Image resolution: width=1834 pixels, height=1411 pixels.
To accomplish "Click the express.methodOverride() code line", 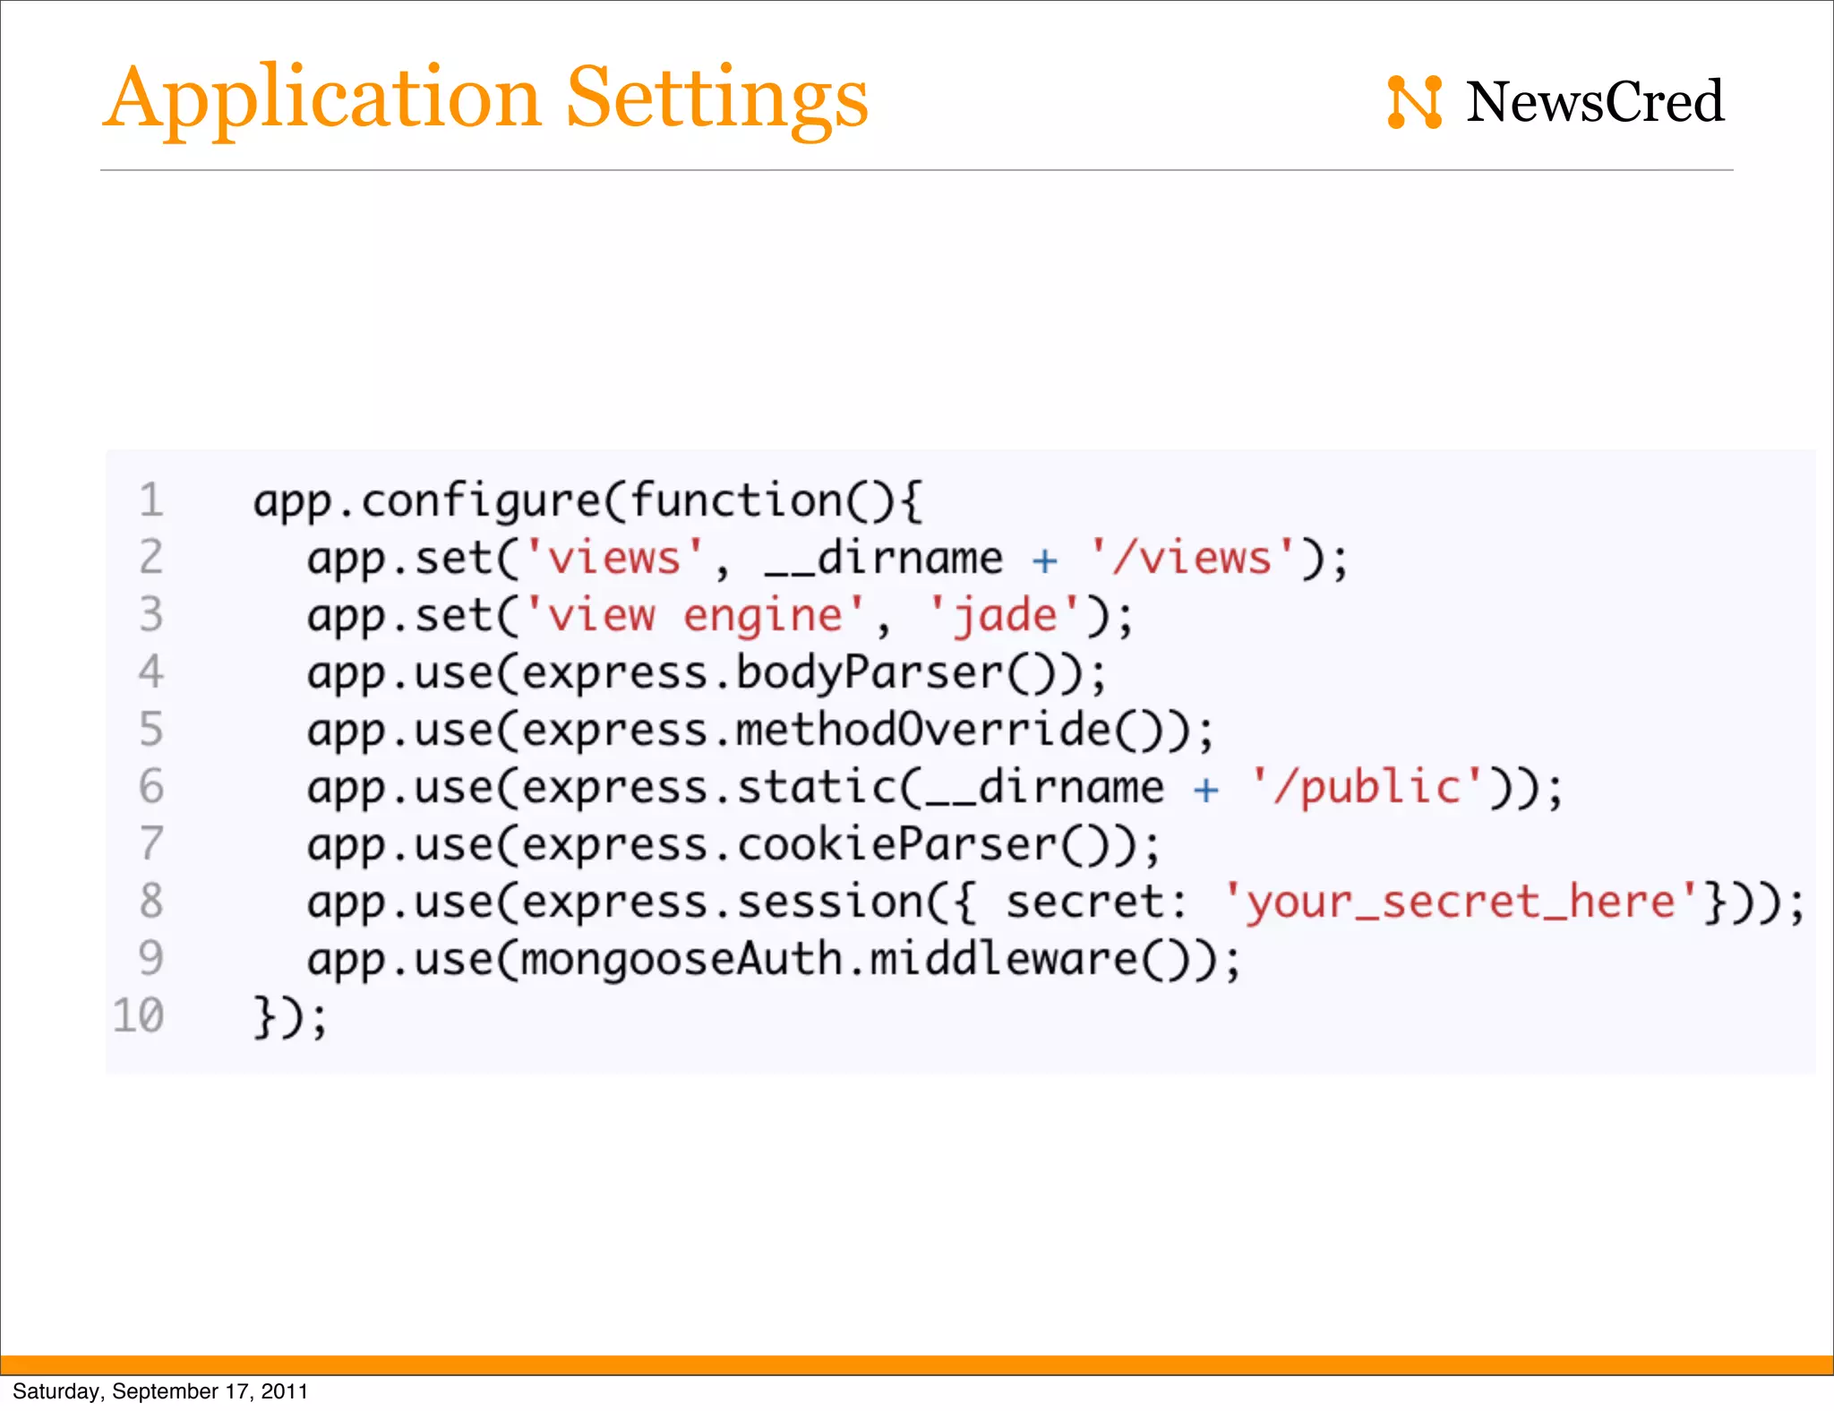I will 759,731.
